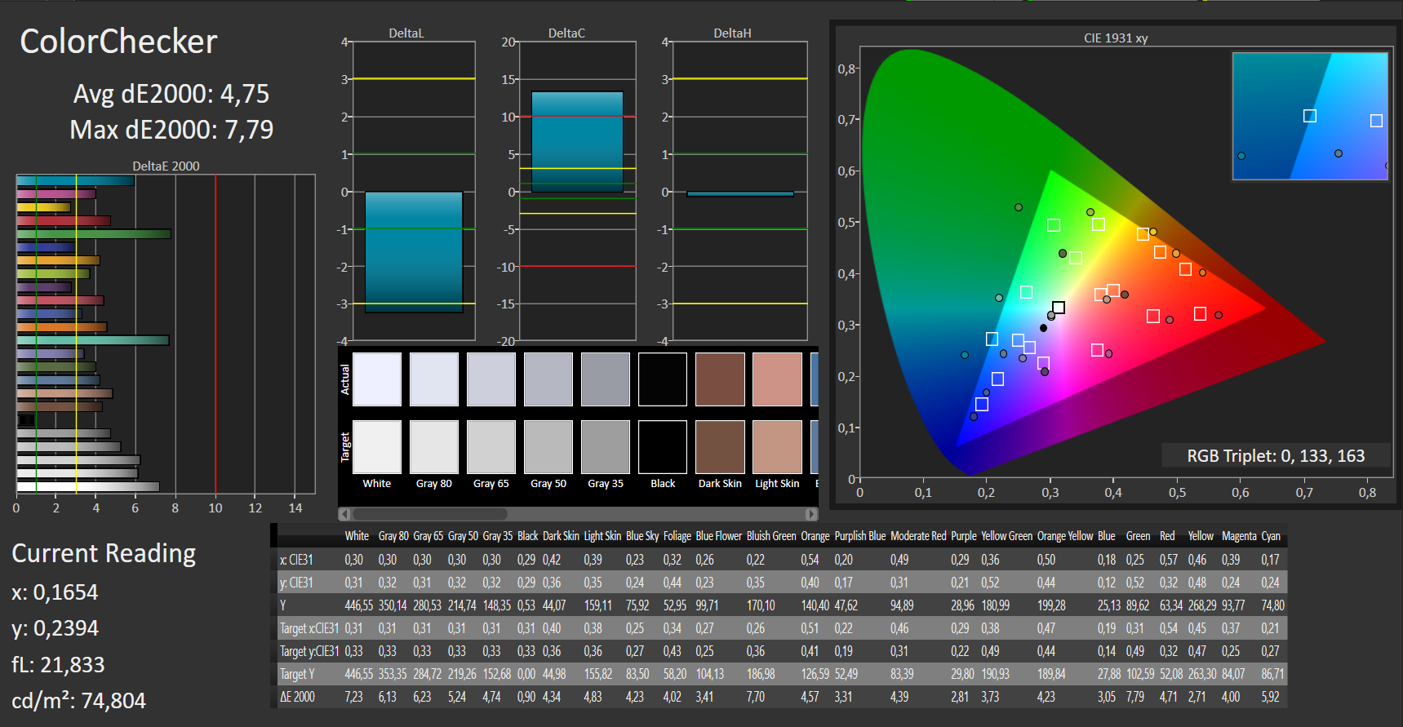The image size is (1403, 727).
Task: Click the left arrow of swatch scrollbar
Action: tap(344, 514)
